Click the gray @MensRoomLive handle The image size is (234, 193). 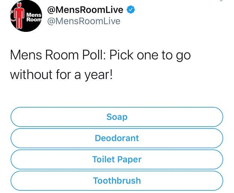[83, 21]
